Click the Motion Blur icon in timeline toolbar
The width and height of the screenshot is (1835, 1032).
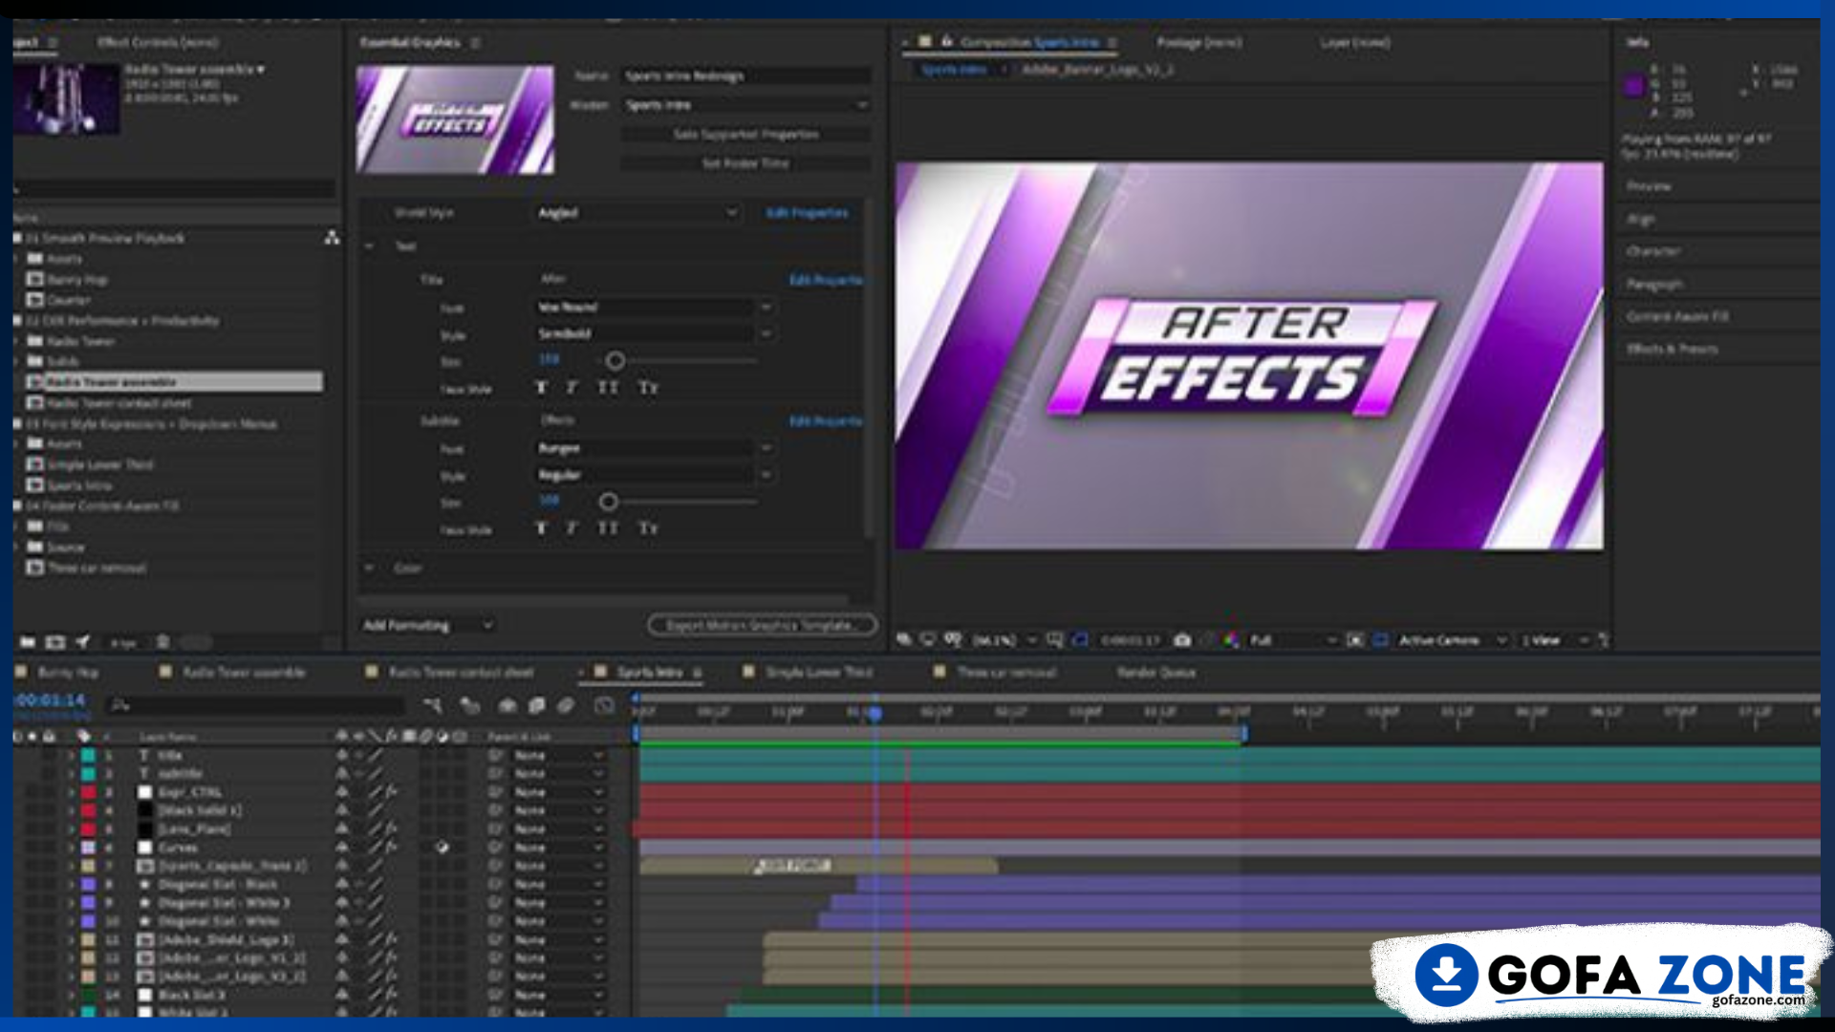[566, 705]
